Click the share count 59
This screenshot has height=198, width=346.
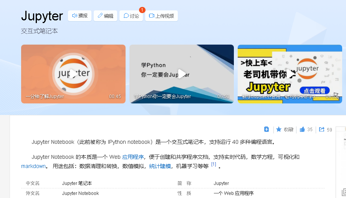pos(329,130)
